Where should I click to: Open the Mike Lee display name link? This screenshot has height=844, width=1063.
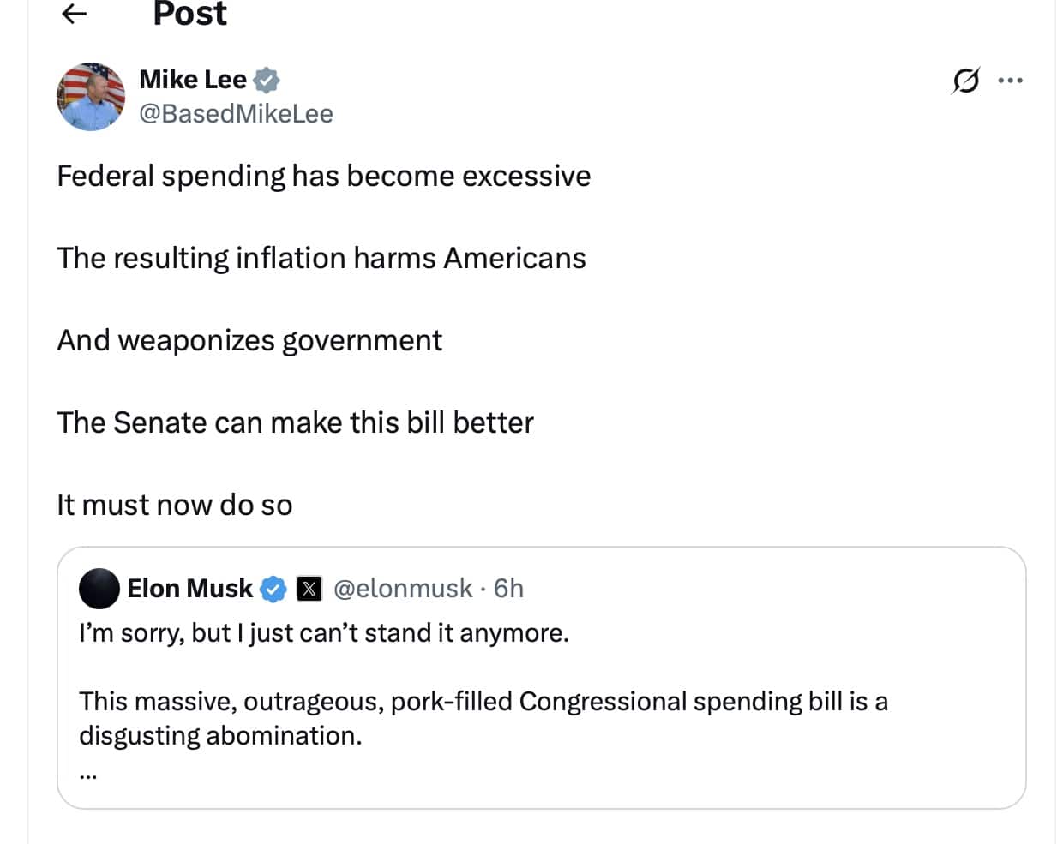point(193,80)
